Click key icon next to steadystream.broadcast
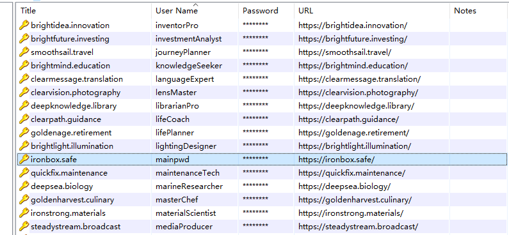The width and height of the screenshot is (509, 235). pyautogui.click(x=24, y=227)
